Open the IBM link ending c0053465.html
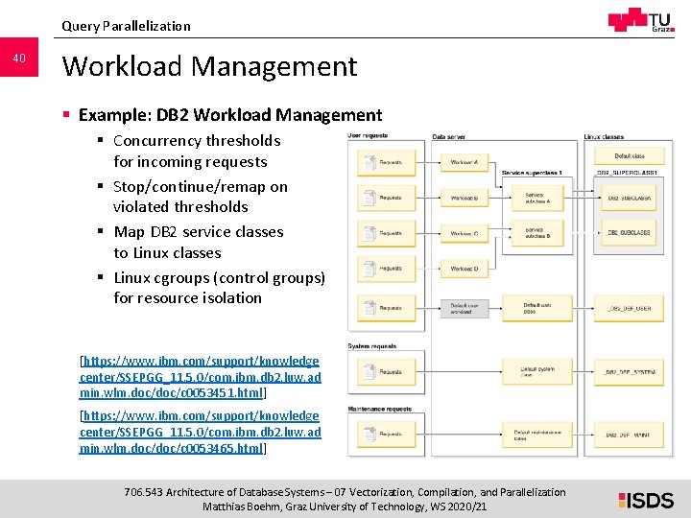Image resolution: width=691 pixels, height=518 pixels. pos(200,432)
